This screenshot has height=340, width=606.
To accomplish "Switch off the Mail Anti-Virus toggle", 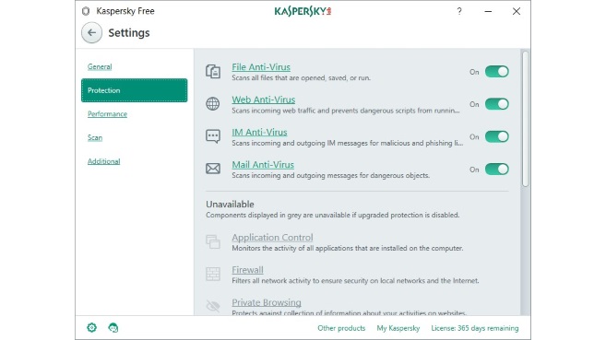I will (496, 169).
